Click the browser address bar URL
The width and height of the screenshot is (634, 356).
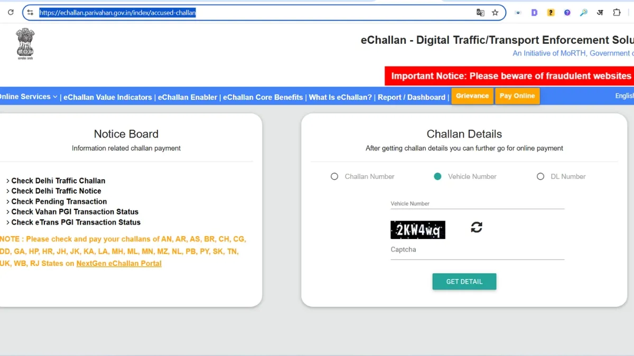[x=118, y=13]
